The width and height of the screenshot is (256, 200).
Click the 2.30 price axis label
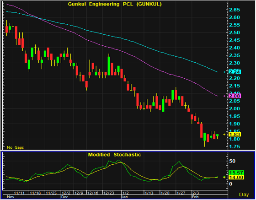pos(235,63)
